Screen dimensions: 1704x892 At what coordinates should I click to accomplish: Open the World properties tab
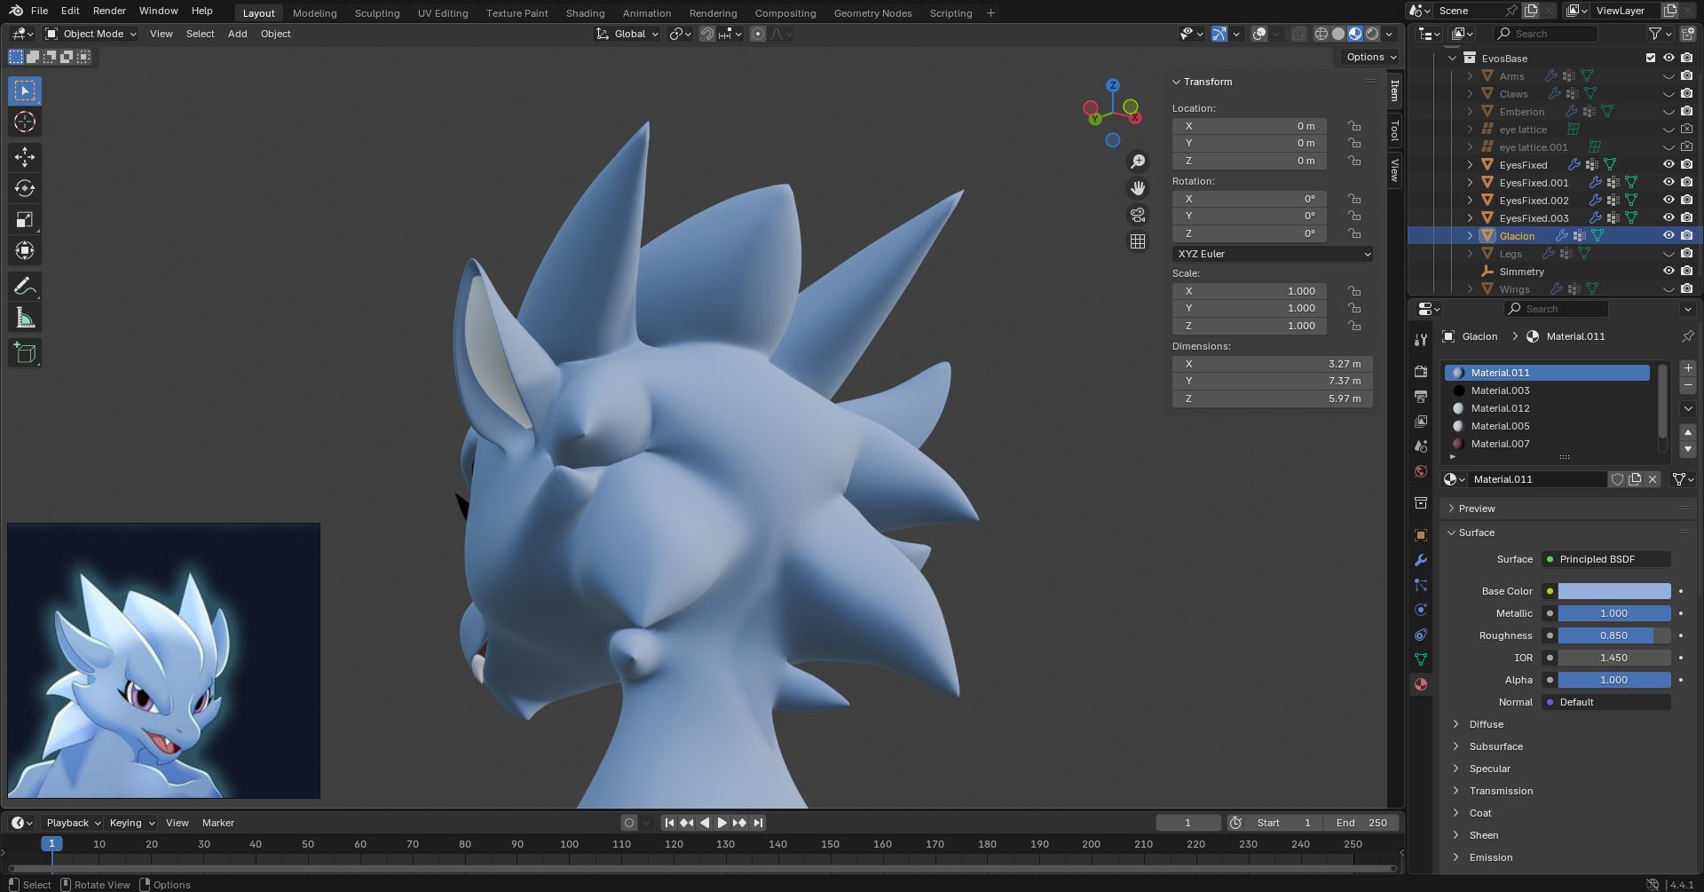coord(1421,471)
